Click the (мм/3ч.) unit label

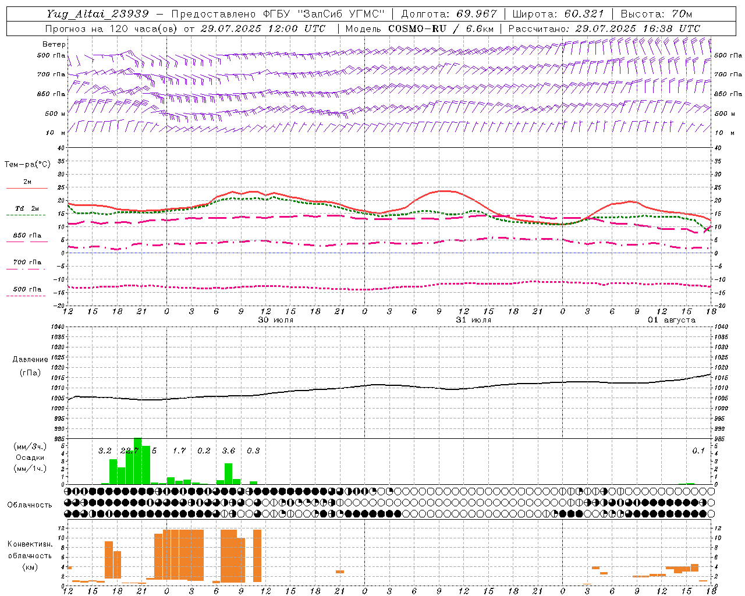(30, 446)
